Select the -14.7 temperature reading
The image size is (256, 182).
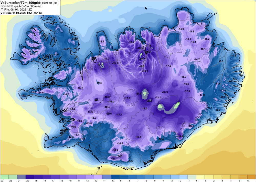197,59
